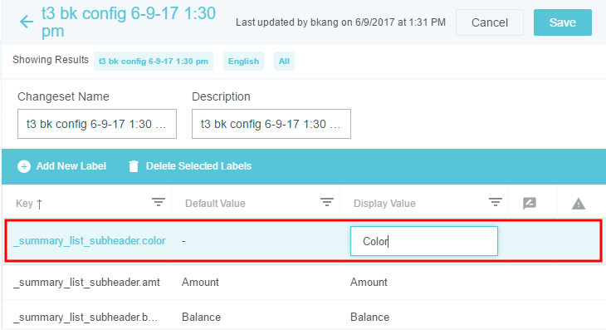Click the All filter chip
Viewport: 606px width, 330px height.
click(284, 62)
